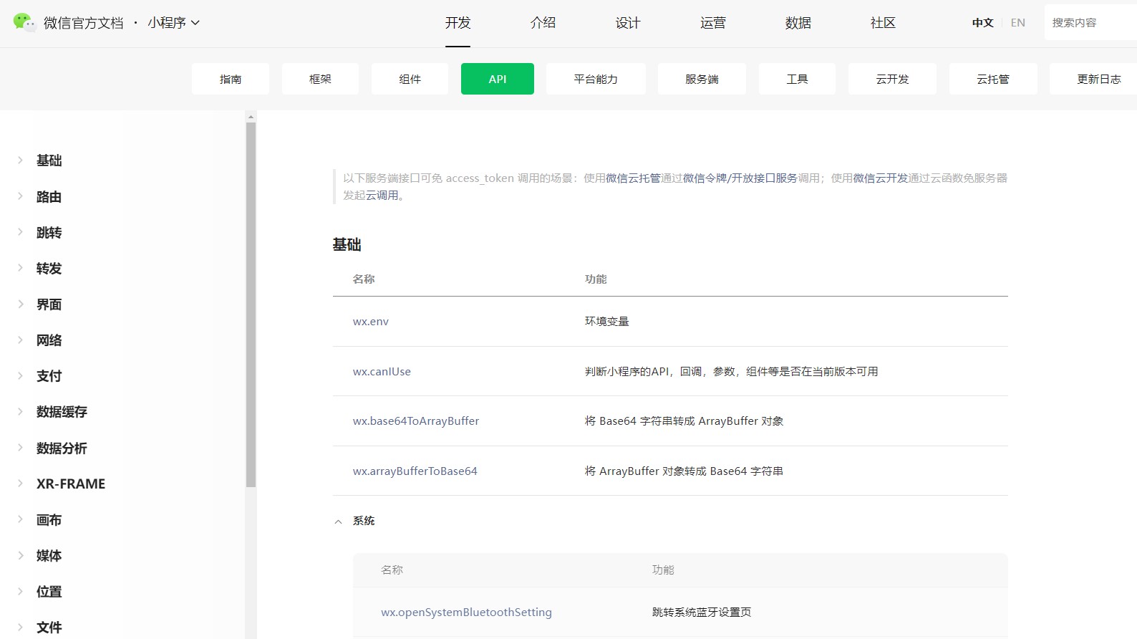Open the 界面 sidebar item
The width and height of the screenshot is (1137, 639).
tap(49, 304)
